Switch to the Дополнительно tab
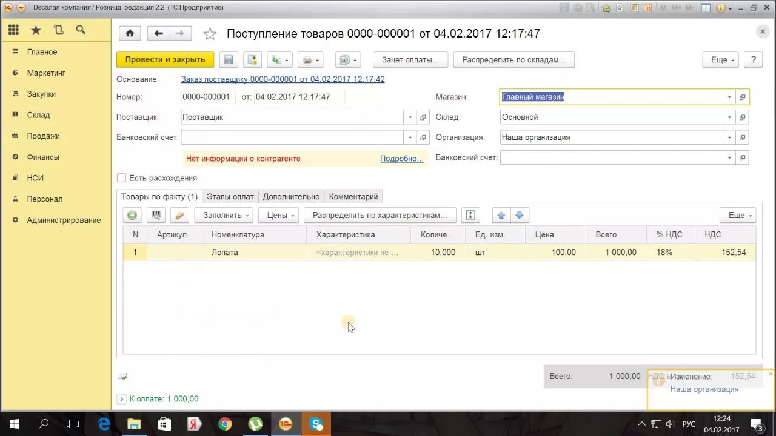This screenshot has height=436, width=776. pos(291,196)
